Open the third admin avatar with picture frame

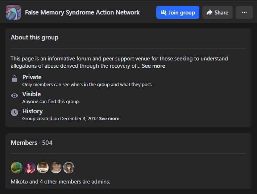(43, 168)
